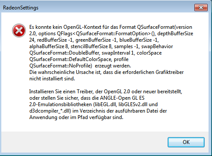This screenshot has height=156, width=212.
Task: Click the line "Die wahrscheinliche Ursache ist"
Action: pyautogui.click(x=106, y=72)
